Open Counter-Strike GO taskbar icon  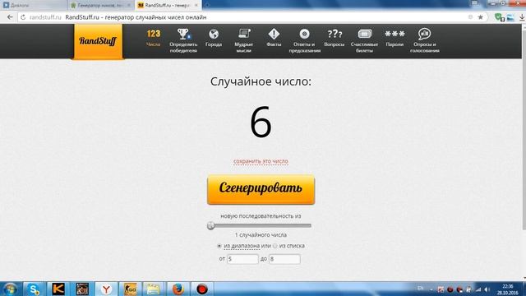(130, 289)
